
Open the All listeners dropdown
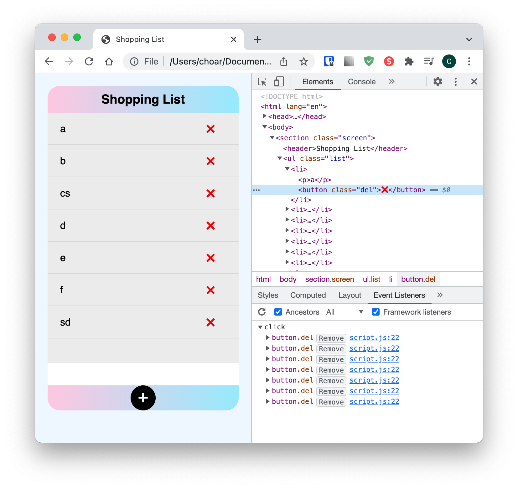click(344, 312)
